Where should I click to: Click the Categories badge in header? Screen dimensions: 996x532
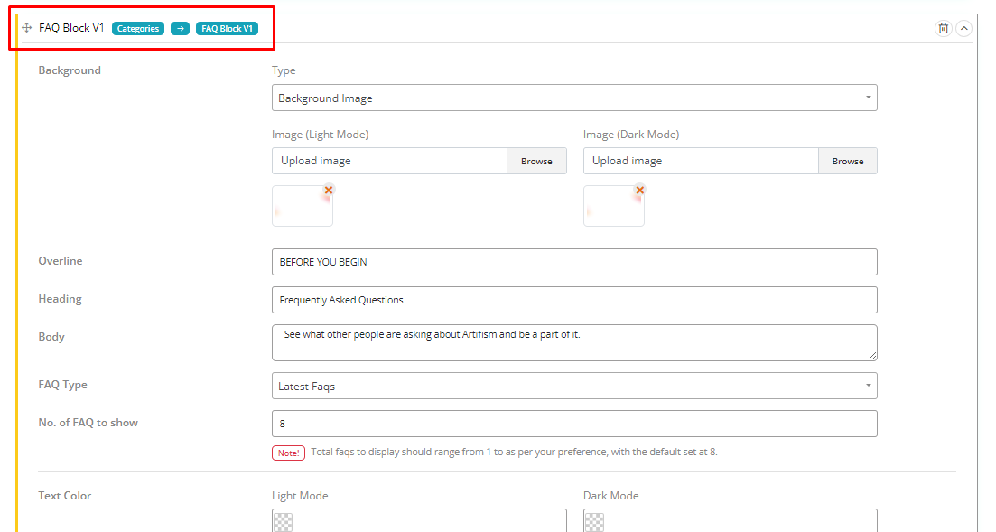pos(138,28)
